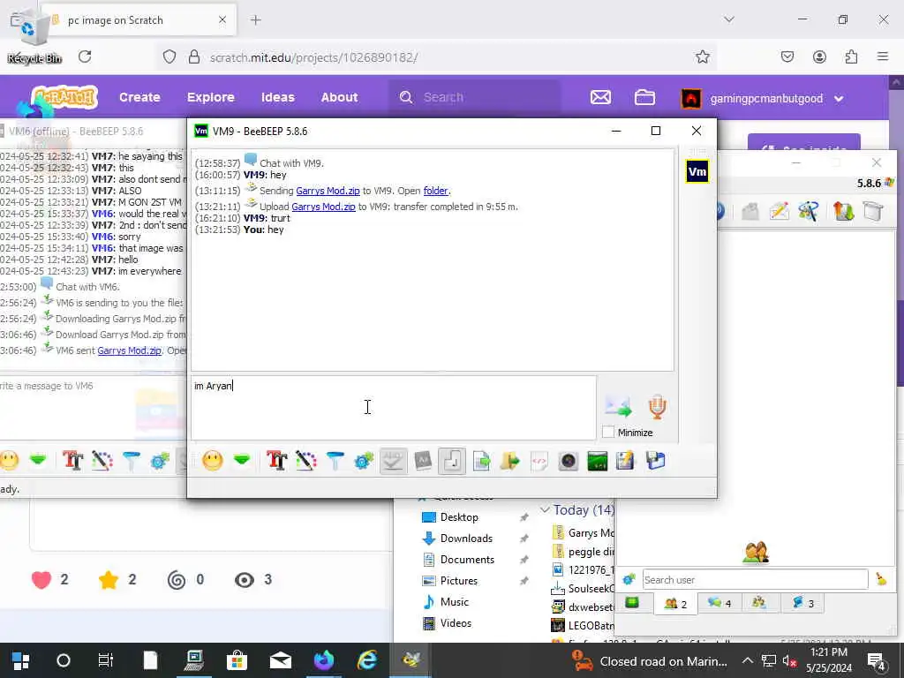This screenshot has height=678, width=904.
Task: Click the green screen share icon in VM9 chat
Action: 598,461
